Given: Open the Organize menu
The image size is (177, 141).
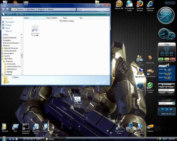Looking at the screenshot, I should click(x=8, y=14).
